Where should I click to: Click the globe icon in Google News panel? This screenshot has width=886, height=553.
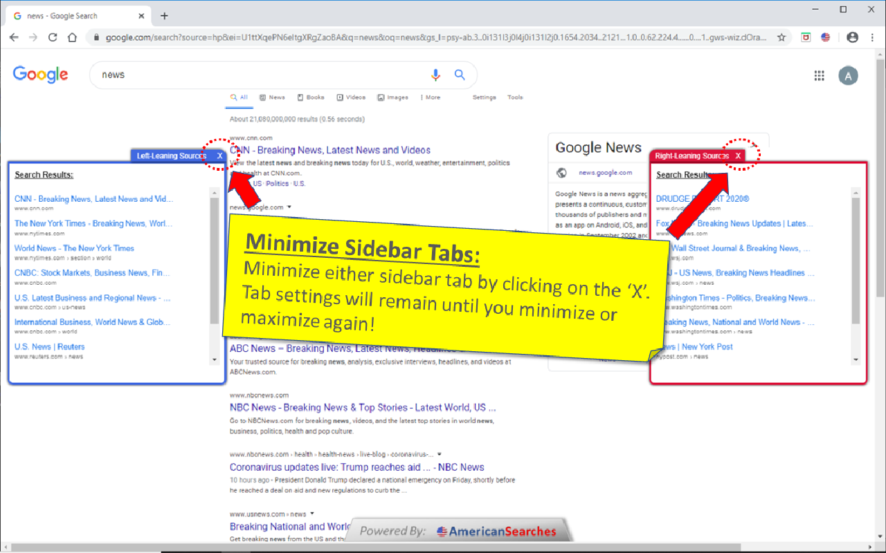tap(562, 173)
